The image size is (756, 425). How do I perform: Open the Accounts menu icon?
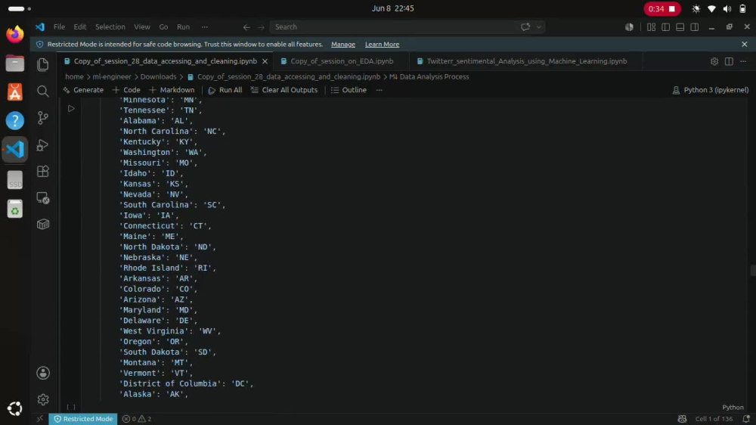pos(43,373)
